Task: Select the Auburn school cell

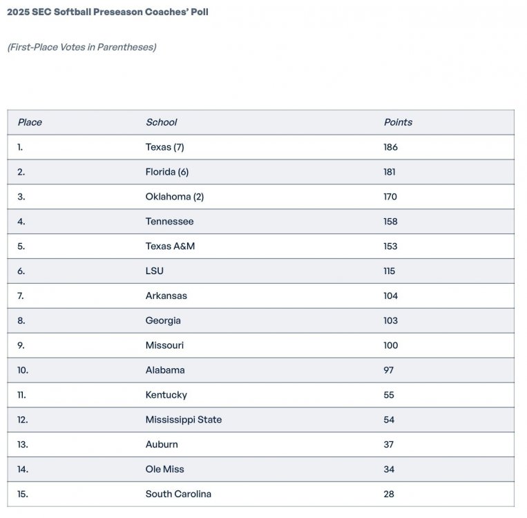Action: 162,445
